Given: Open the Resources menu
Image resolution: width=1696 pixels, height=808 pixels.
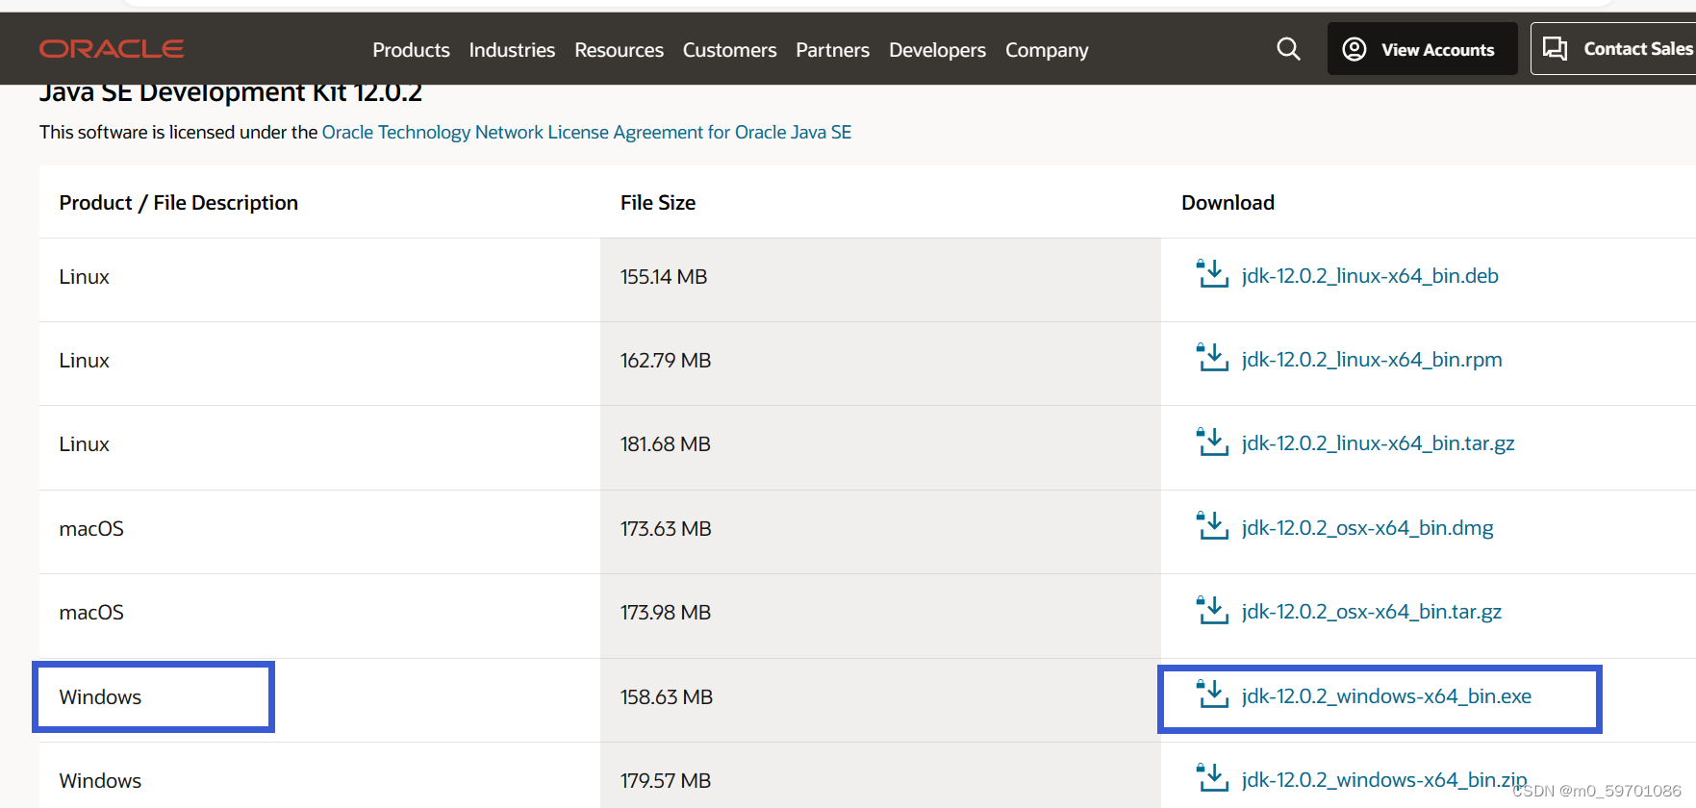Looking at the screenshot, I should click(x=619, y=50).
